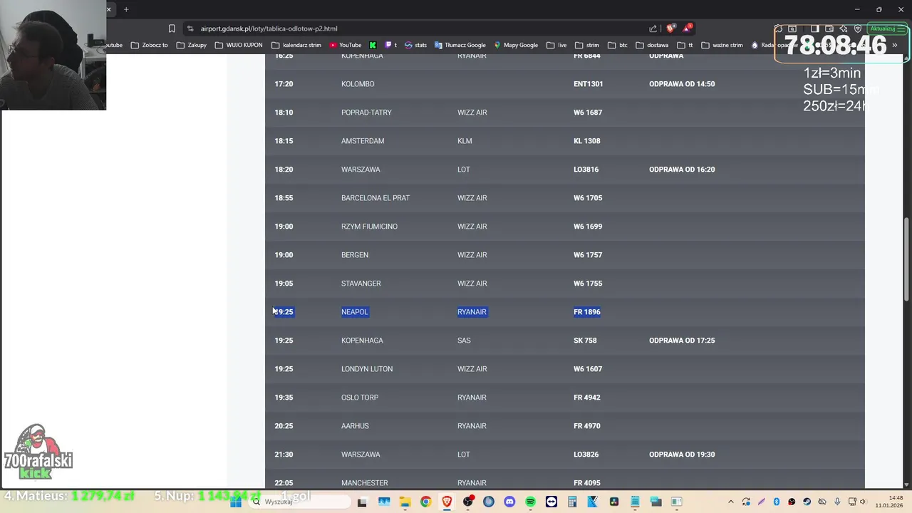Open a new browser tab with plus
Image resolution: width=912 pixels, height=513 pixels.
[126, 9]
